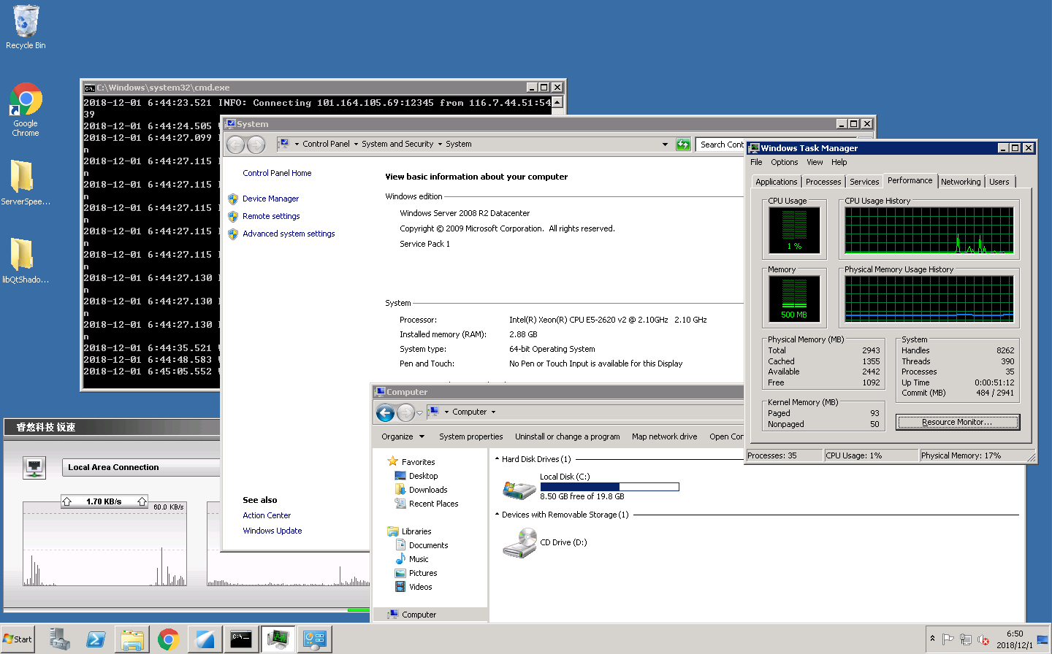This screenshot has height=654, width=1052.
Task: Open Server Manager from the taskbar
Action: point(60,639)
